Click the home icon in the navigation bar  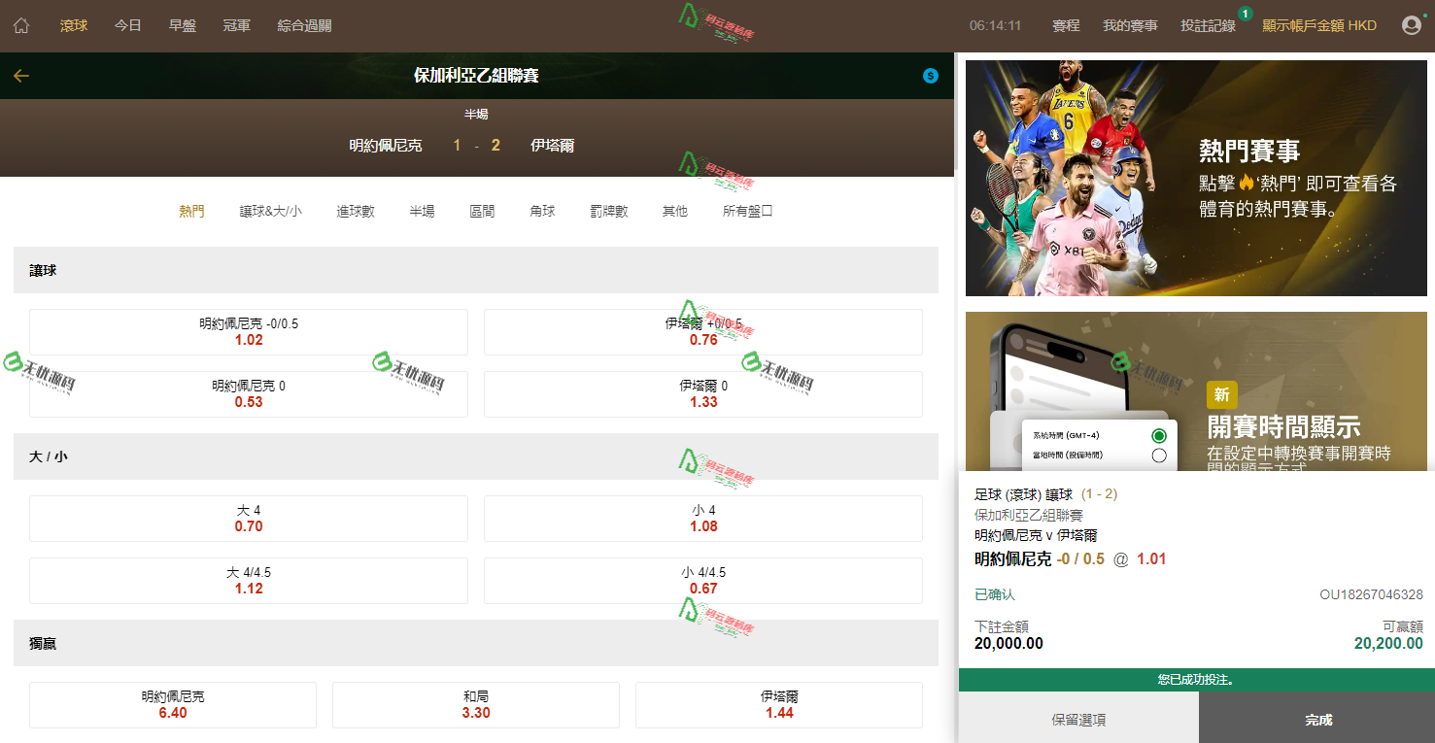[x=19, y=24]
